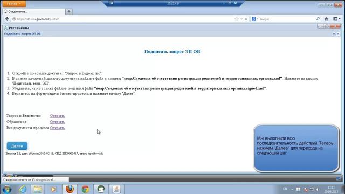Open Windows Media Player from taskbar
Viewport: 345px width, 194px height.
tap(53, 189)
